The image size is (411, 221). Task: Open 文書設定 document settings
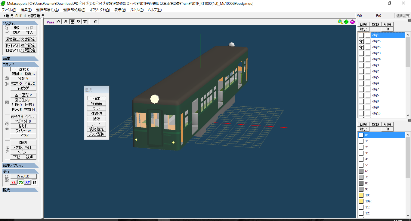(28, 39)
